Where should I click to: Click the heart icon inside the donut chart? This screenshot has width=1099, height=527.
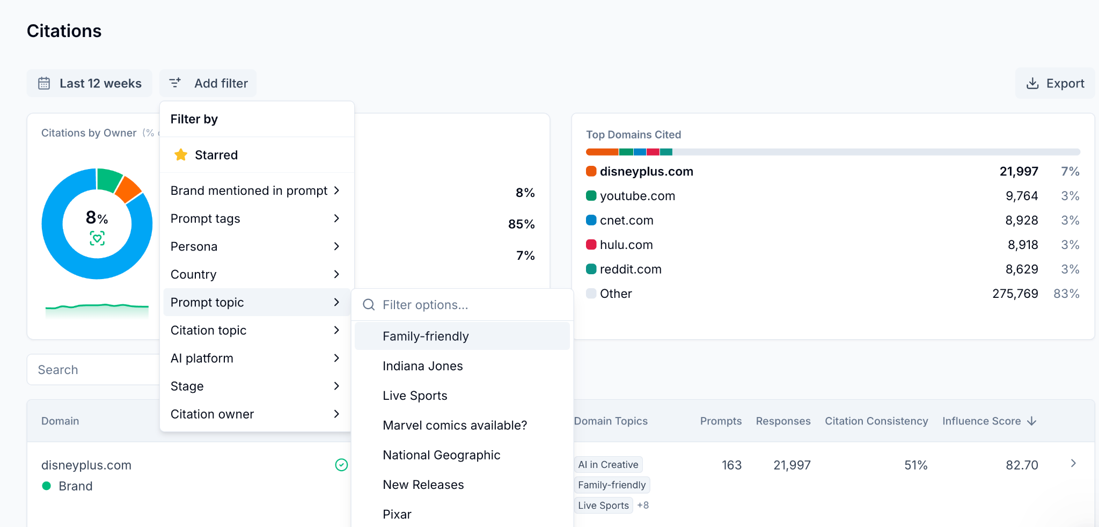coord(97,238)
